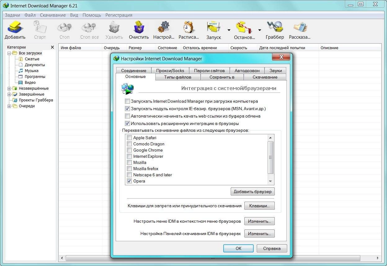
Task: Click the Стоп все toolbar icon
Action: click(x=89, y=27)
